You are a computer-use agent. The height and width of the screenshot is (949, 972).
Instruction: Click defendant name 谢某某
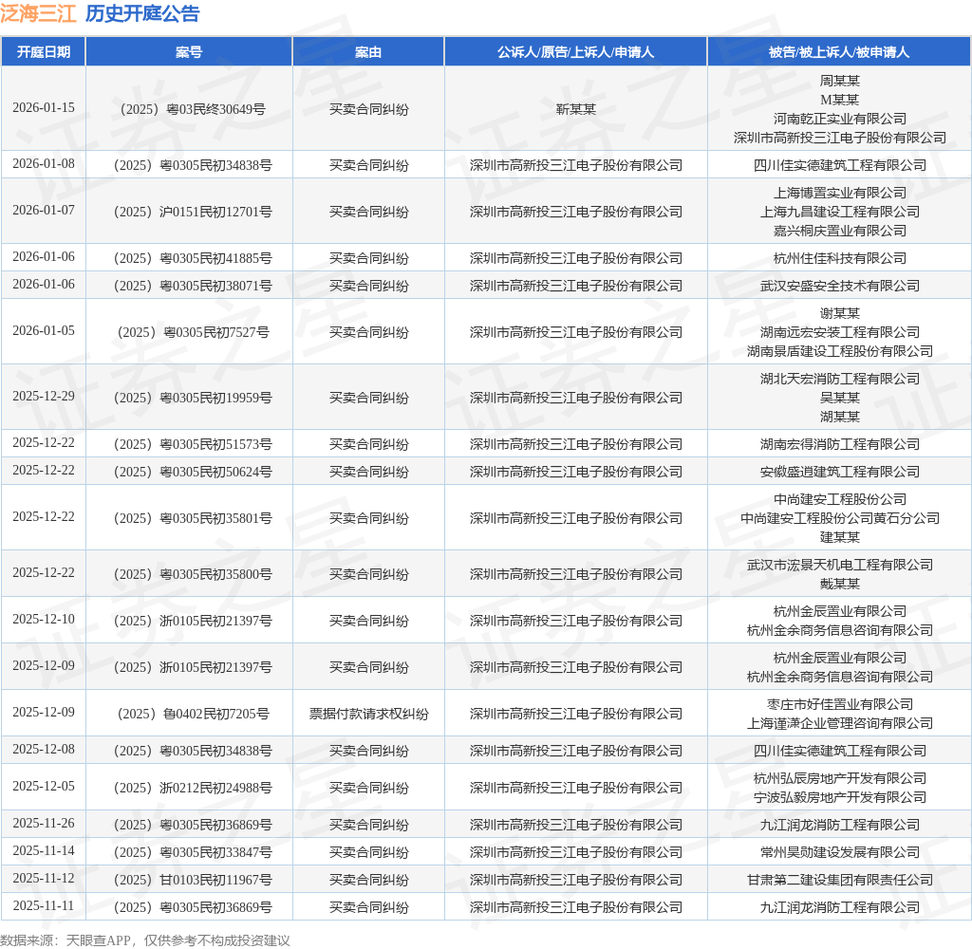tap(839, 313)
